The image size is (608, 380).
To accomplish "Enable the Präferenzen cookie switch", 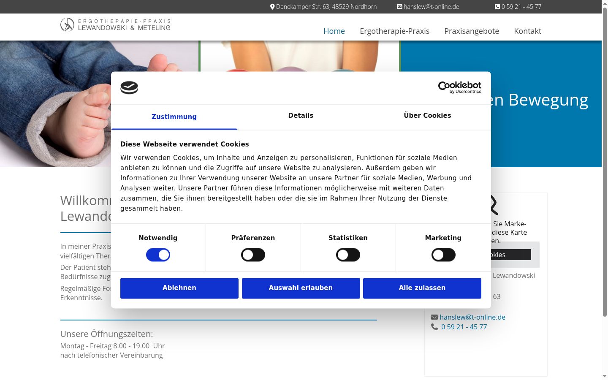I will point(253,255).
